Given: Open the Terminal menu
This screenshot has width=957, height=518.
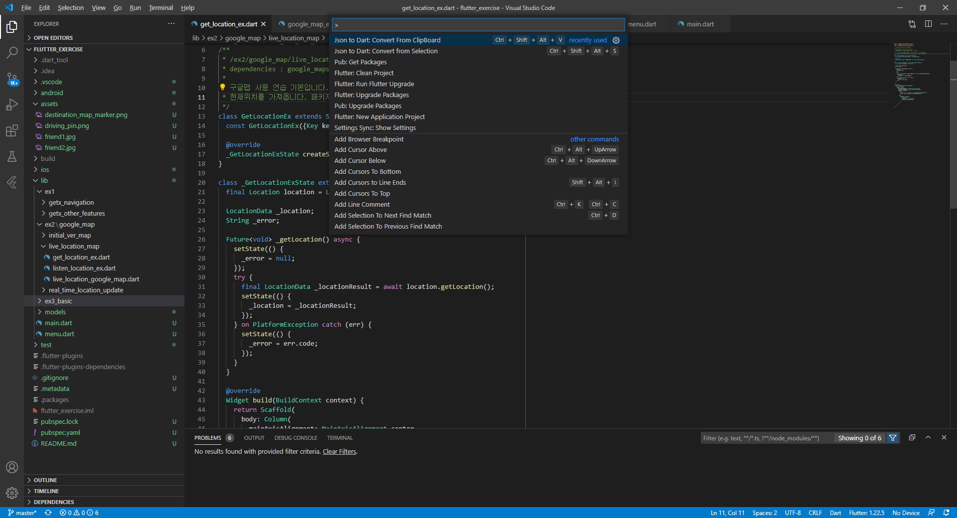Looking at the screenshot, I should point(160,7).
